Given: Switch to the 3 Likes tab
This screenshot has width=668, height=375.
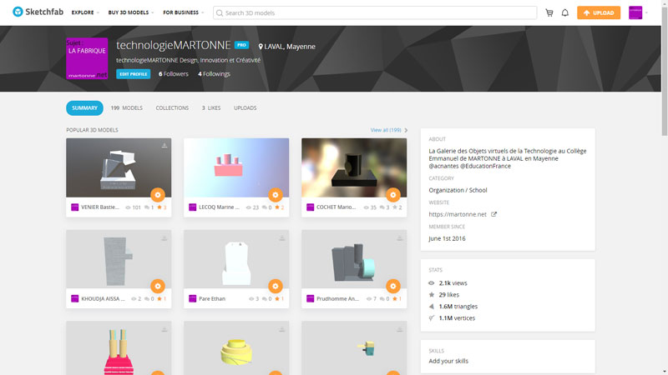Looking at the screenshot, I should pos(211,108).
